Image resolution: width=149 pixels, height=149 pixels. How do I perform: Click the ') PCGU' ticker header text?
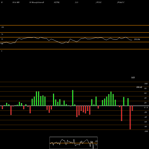pos(99,2)
